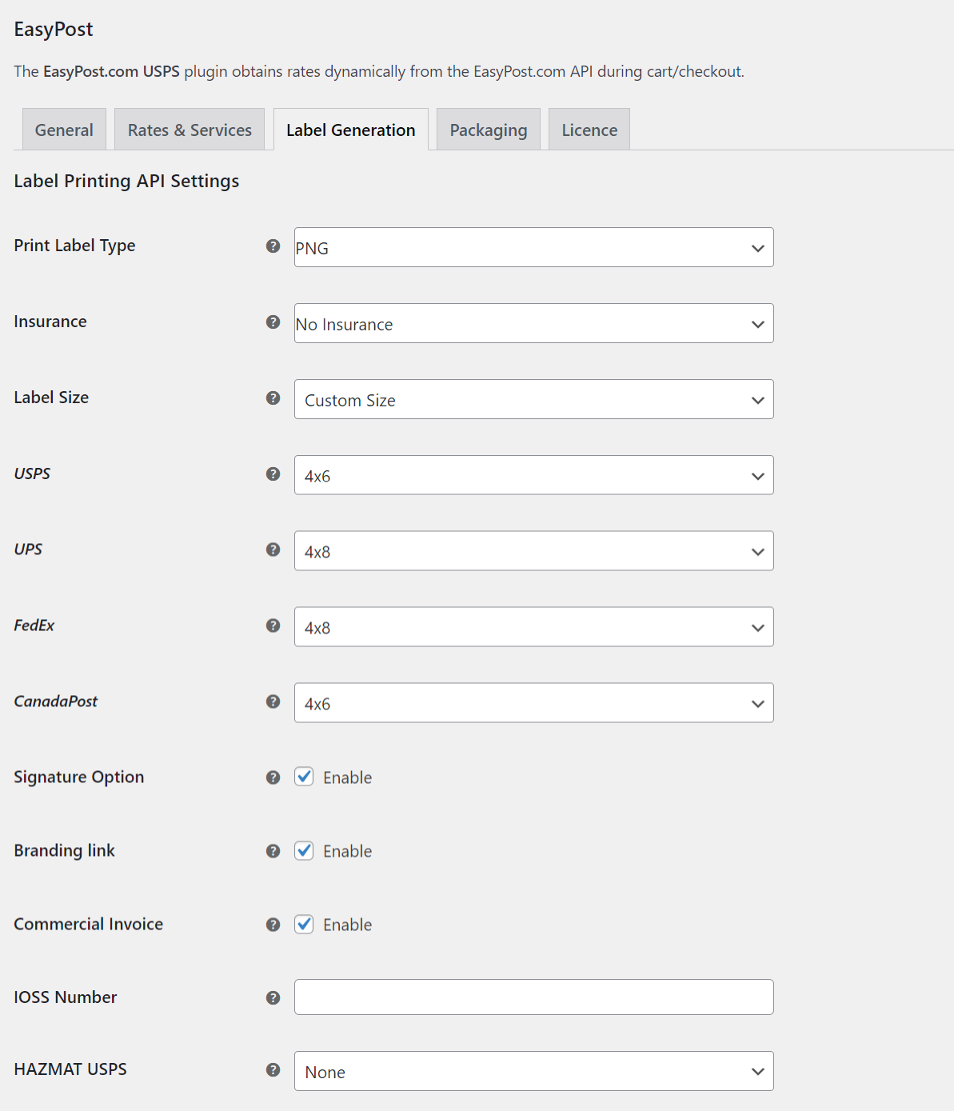
Task: Open the Licence tab
Action: tap(589, 130)
